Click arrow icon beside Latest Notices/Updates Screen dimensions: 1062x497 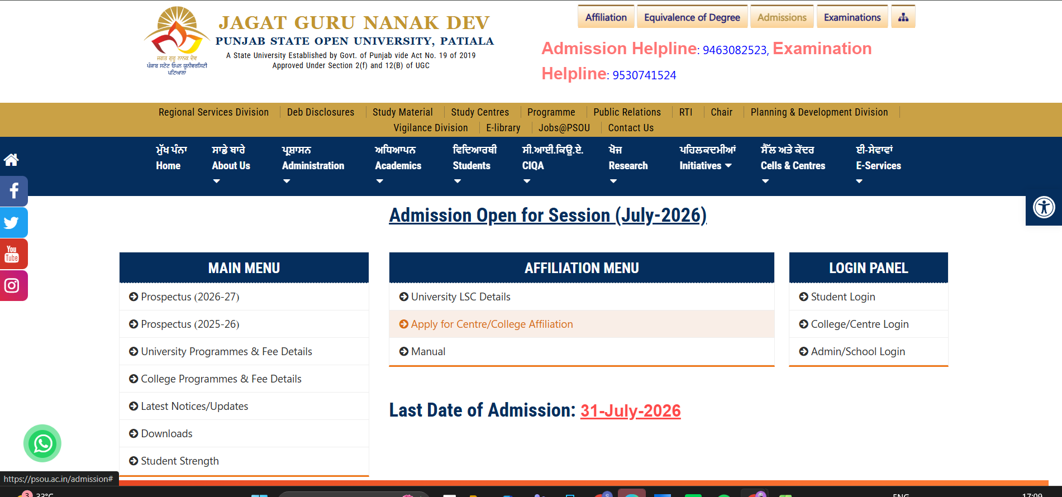tap(134, 407)
